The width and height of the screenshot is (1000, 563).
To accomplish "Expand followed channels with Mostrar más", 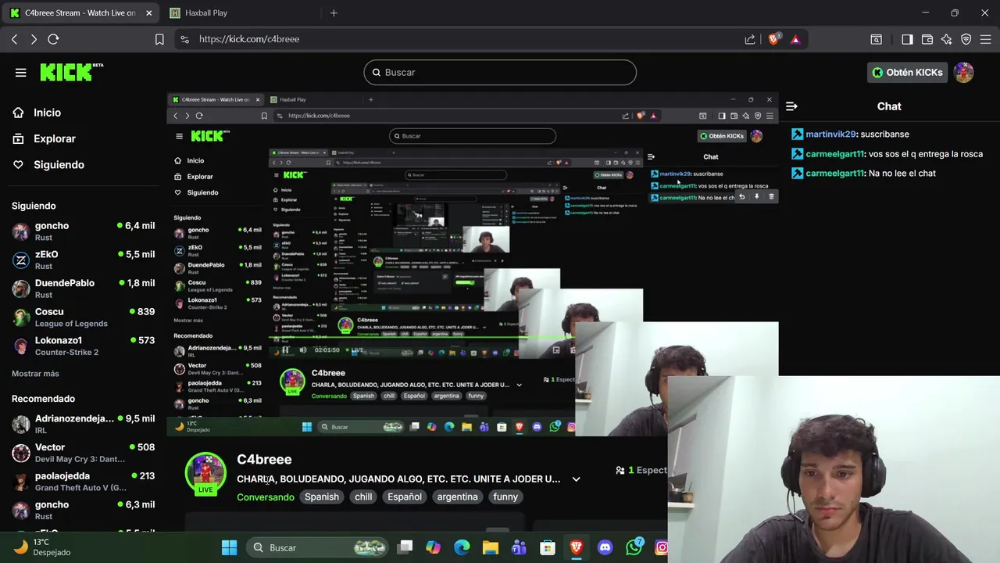I will point(35,374).
